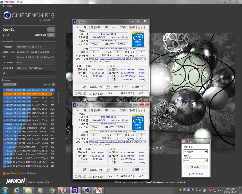Open the 그래픽 tab in upper CPU-Z
Viewport: 242px width, 194px height.
(x=123, y=27)
